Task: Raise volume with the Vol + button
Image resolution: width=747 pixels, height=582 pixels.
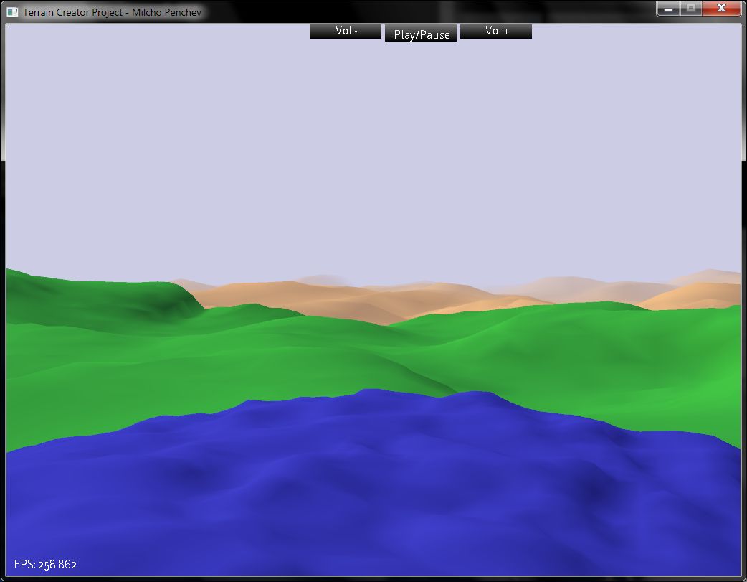Action: (496, 32)
